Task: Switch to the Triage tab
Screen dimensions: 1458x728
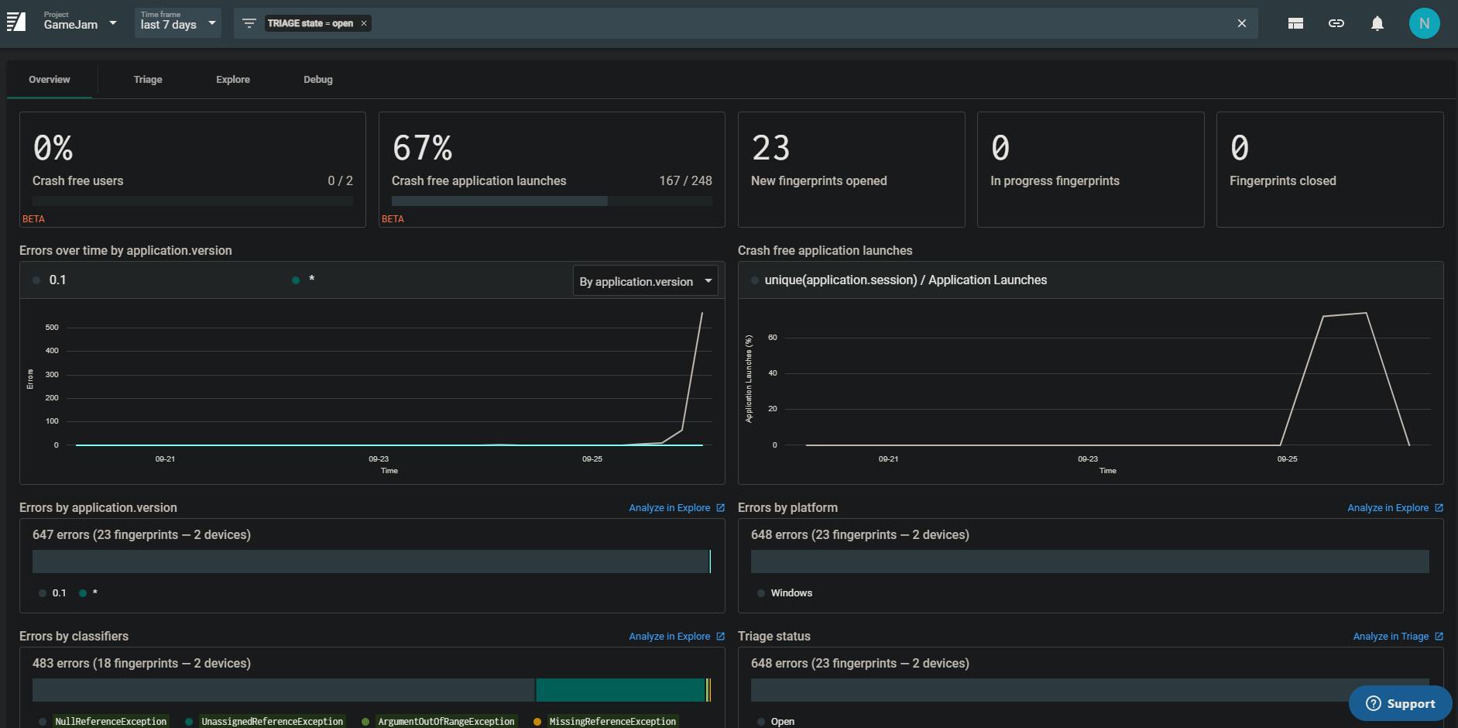Action: [147, 80]
